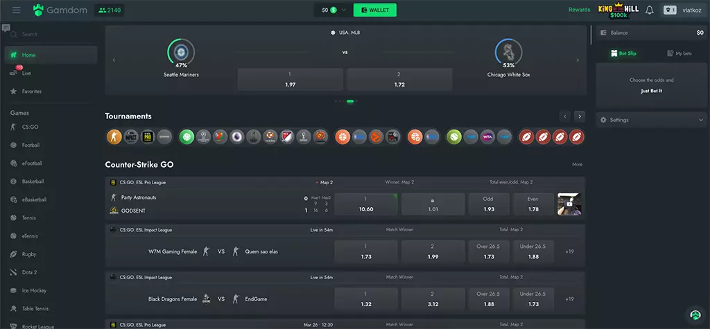This screenshot has width=710, height=329.
Task: Open the live support chat icon
Action: pos(695,315)
